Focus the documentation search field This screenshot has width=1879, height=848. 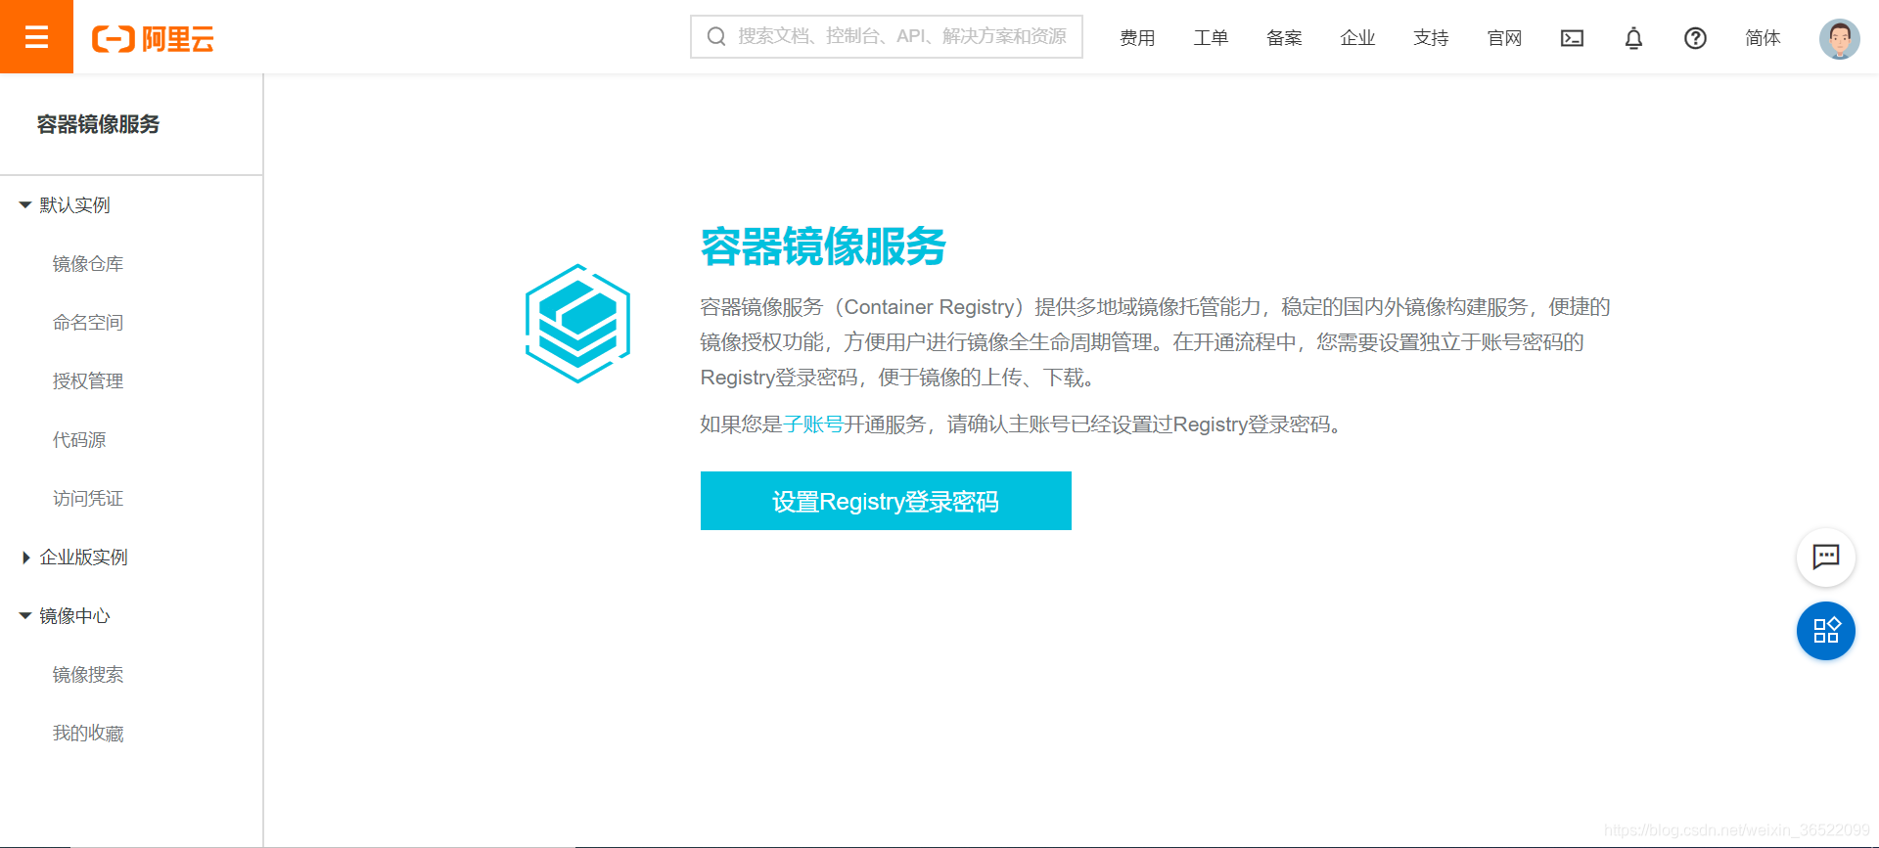pyautogui.click(x=887, y=37)
